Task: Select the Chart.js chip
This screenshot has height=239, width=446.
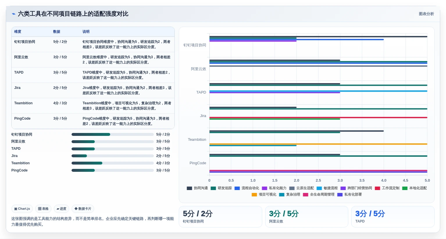Action: click(22, 209)
